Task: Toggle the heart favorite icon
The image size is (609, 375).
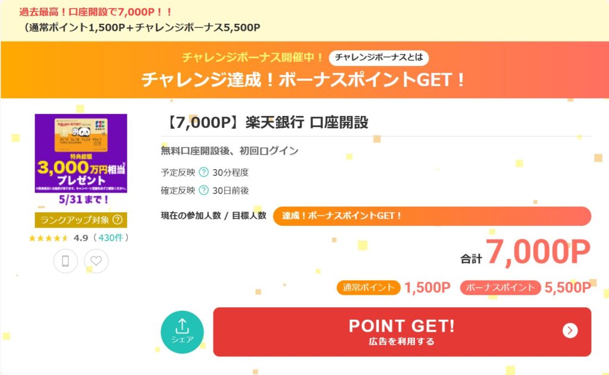Action: (x=96, y=261)
